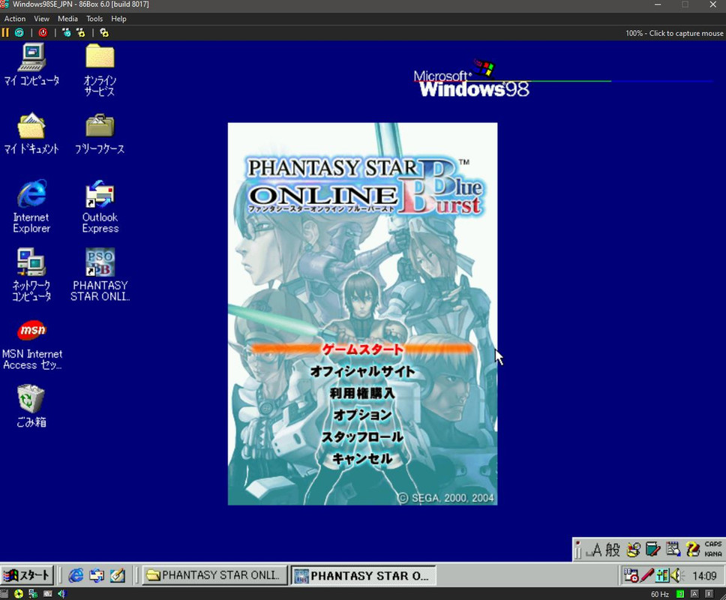The width and height of the screenshot is (726, 600).
Task: Open 86Box settings gear icon
Action: (104, 33)
